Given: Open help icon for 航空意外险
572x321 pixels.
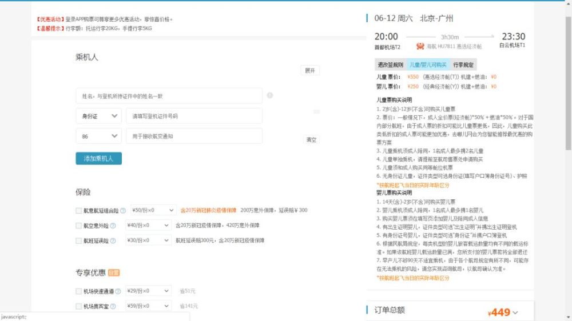Looking at the screenshot, I should pos(113,226).
